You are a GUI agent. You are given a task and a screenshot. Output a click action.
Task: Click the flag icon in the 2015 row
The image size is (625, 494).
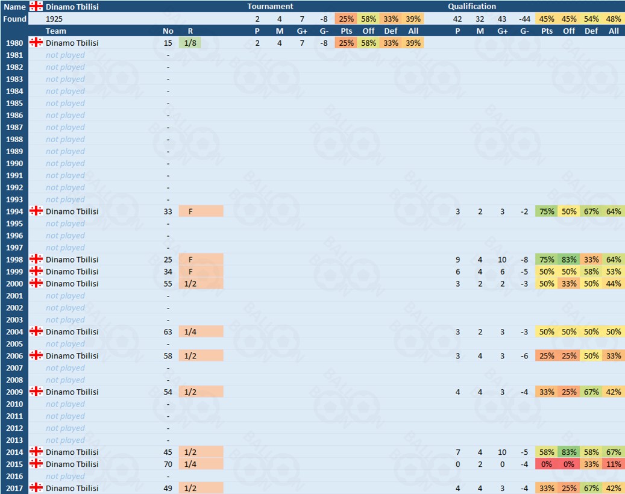(36, 464)
